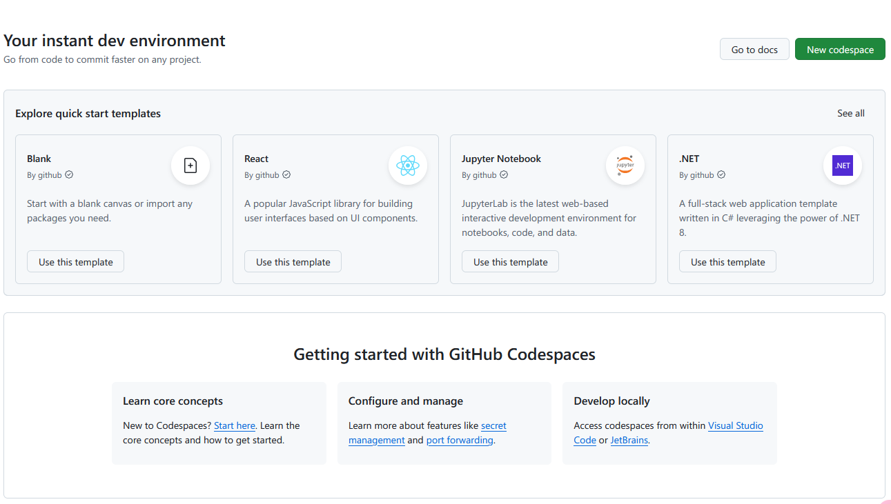The height and width of the screenshot is (504, 891).
Task: See all quick start templates
Action: [851, 113]
